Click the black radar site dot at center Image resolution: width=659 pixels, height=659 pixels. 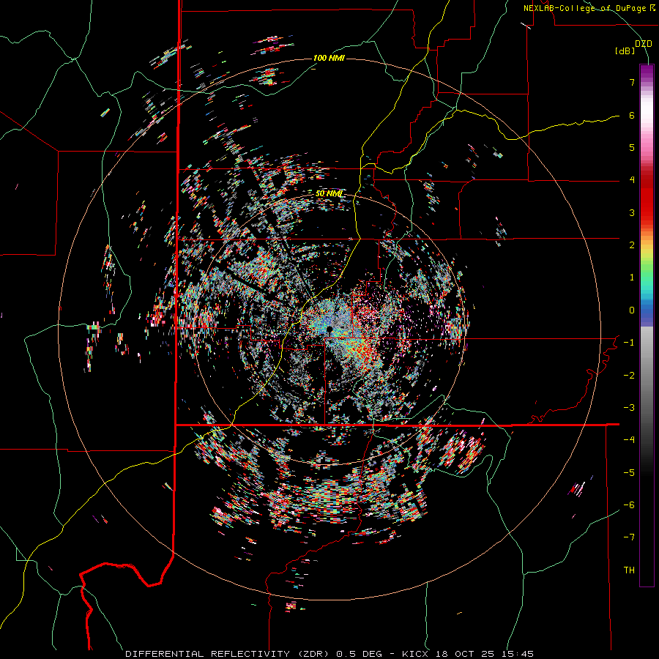[x=329, y=329]
